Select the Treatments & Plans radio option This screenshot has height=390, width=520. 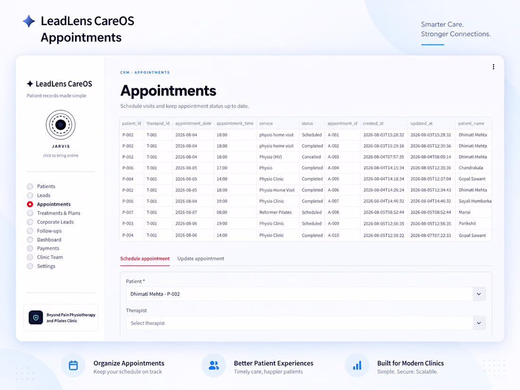[x=30, y=213]
